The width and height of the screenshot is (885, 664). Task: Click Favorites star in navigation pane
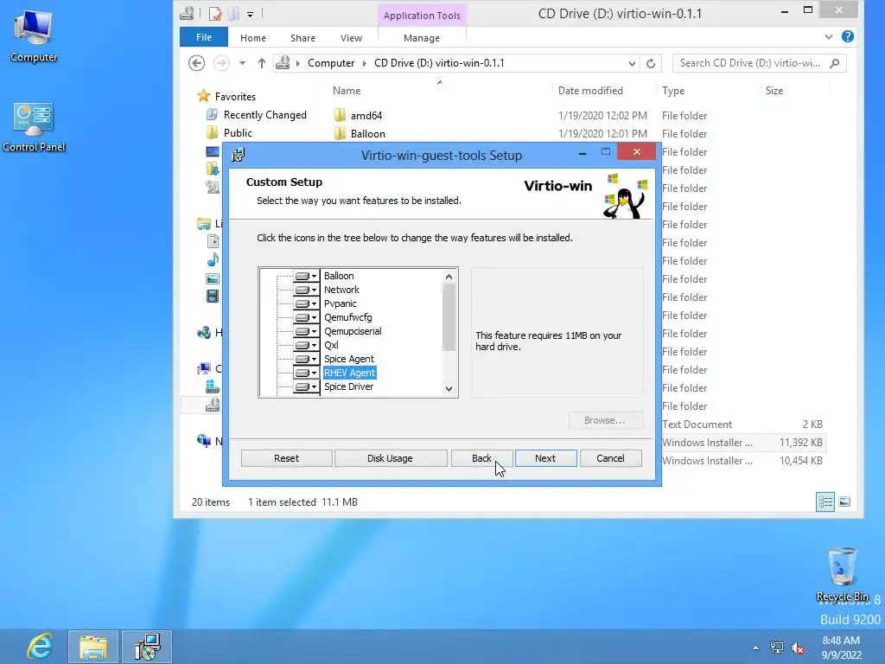pyautogui.click(x=203, y=96)
